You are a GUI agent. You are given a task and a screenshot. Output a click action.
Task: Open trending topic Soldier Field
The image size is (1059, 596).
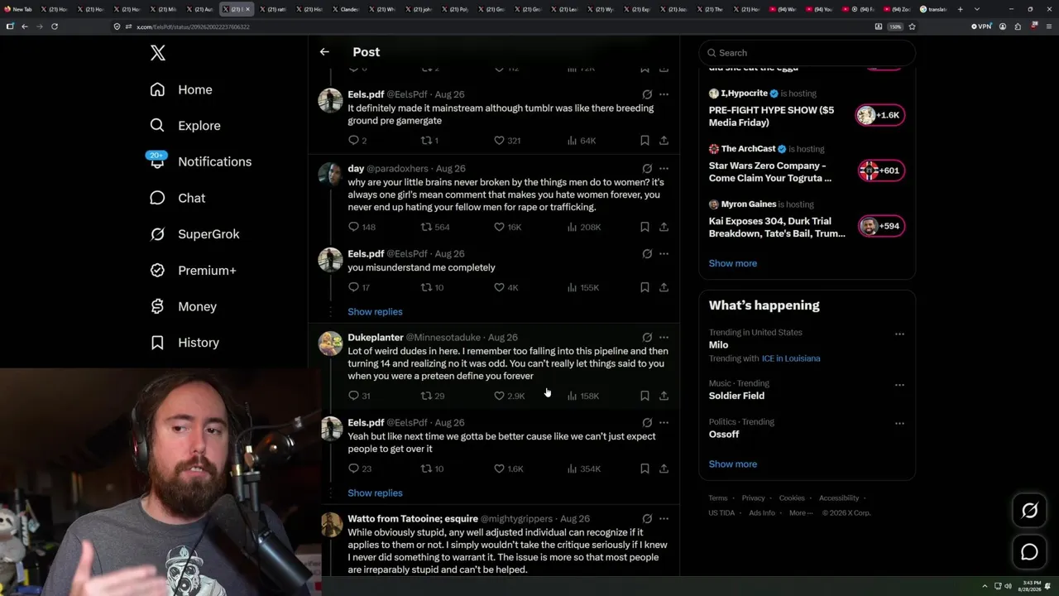click(736, 396)
